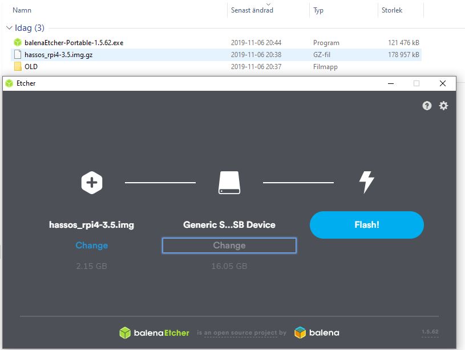Click the Program type cell
This screenshot has height=350, width=465.
pyautogui.click(x=326, y=43)
